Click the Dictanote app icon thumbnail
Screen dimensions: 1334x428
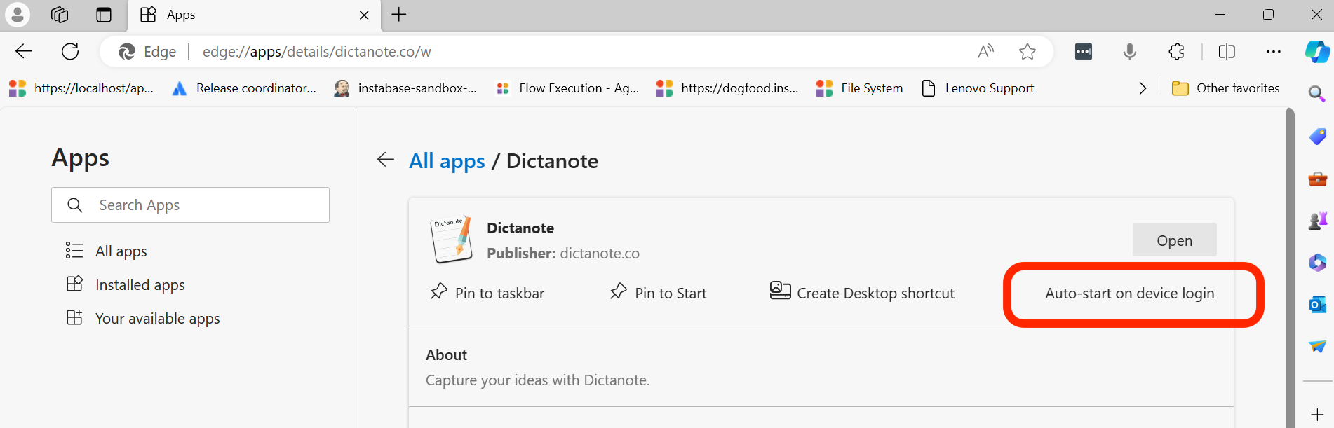(451, 240)
